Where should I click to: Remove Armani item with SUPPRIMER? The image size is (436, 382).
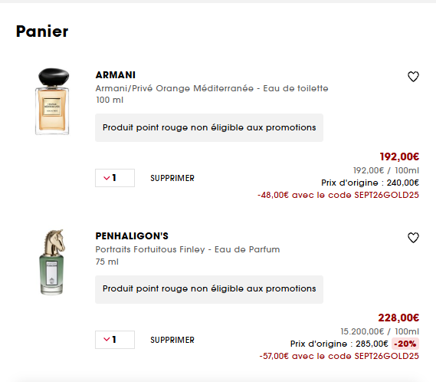pyautogui.click(x=172, y=178)
